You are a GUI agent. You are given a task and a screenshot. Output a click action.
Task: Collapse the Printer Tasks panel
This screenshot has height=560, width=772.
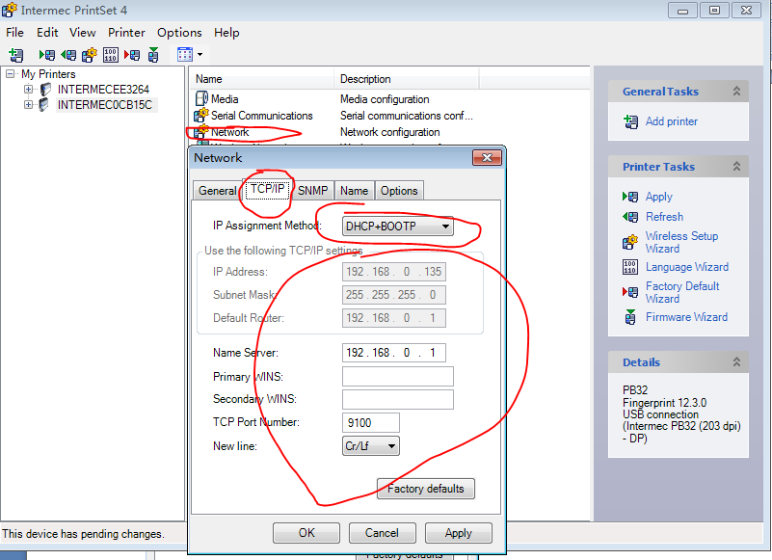tap(736, 167)
